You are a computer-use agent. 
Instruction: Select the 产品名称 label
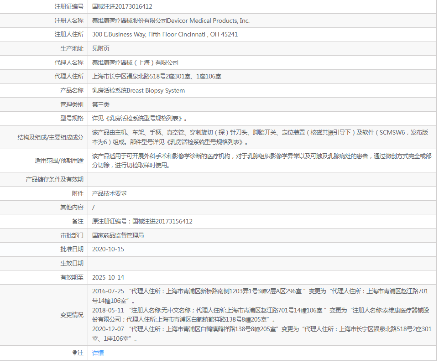click(72, 91)
